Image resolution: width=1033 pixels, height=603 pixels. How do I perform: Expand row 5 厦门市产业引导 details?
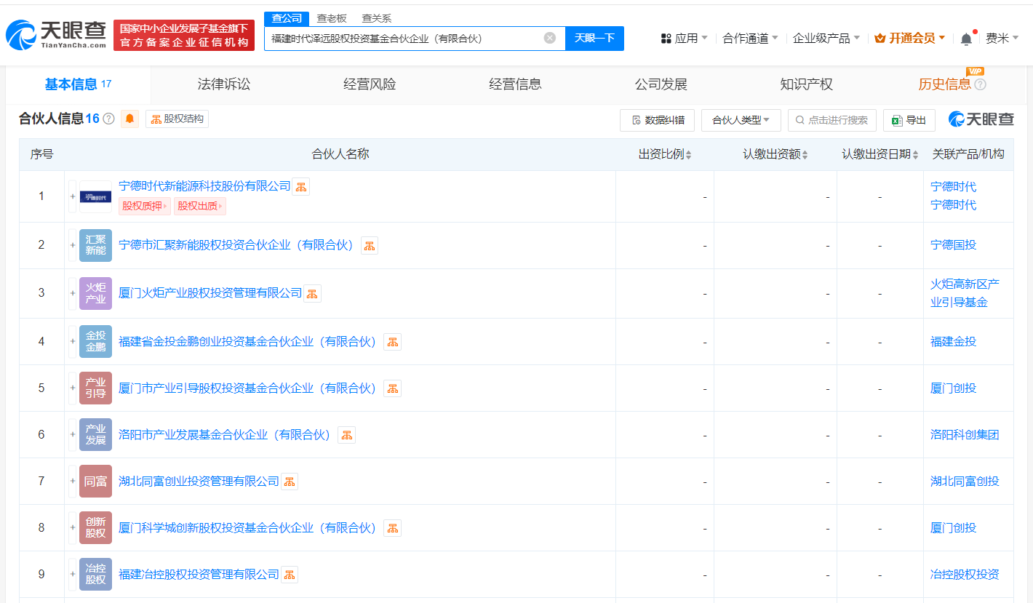pos(72,388)
